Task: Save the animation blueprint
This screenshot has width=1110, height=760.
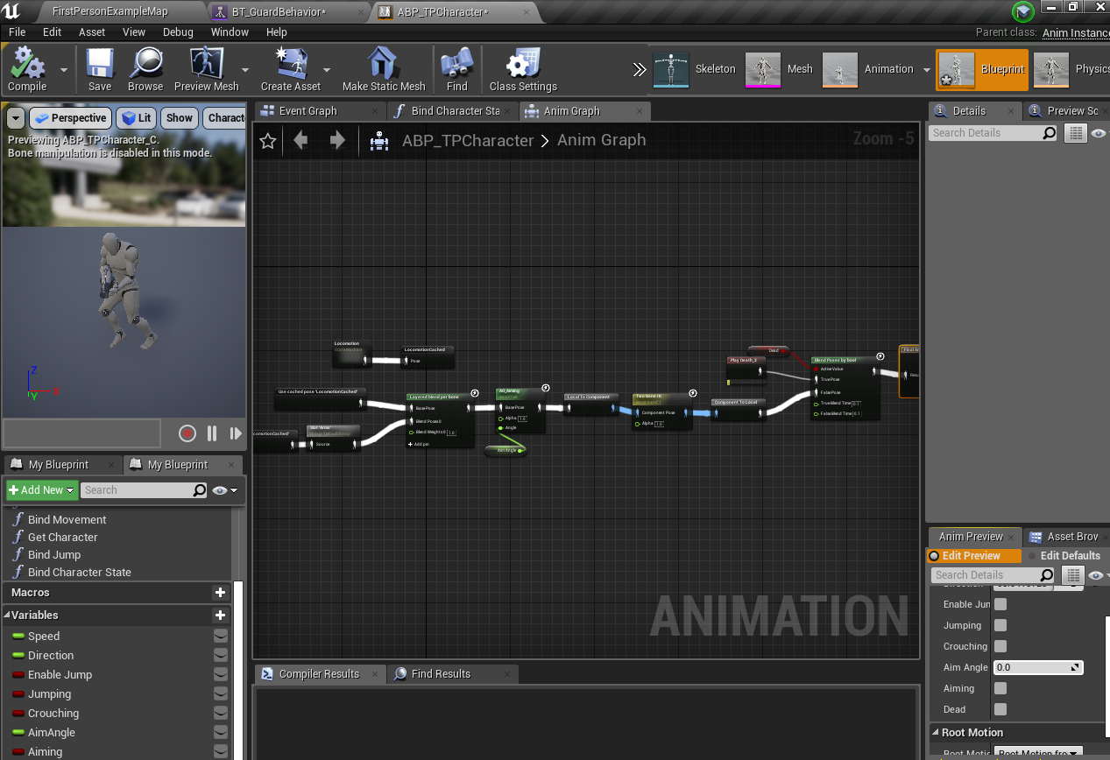Action: pos(100,69)
